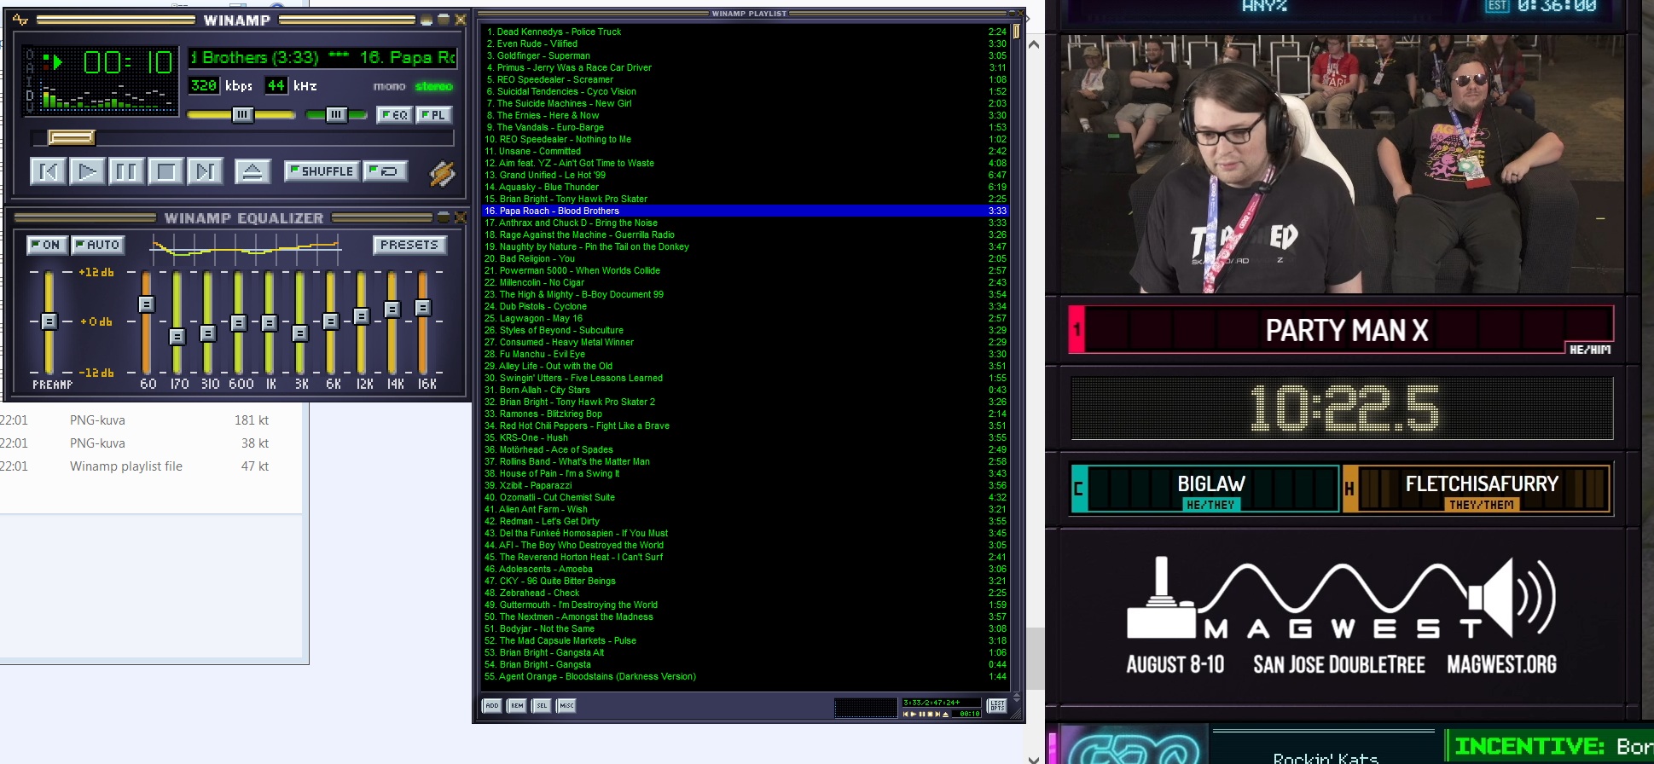Jump to the next track in Winamp

[205, 171]
